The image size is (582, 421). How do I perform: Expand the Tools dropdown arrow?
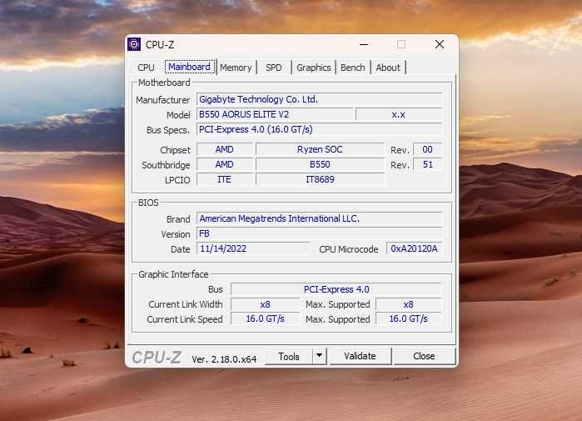pos(319,356)
